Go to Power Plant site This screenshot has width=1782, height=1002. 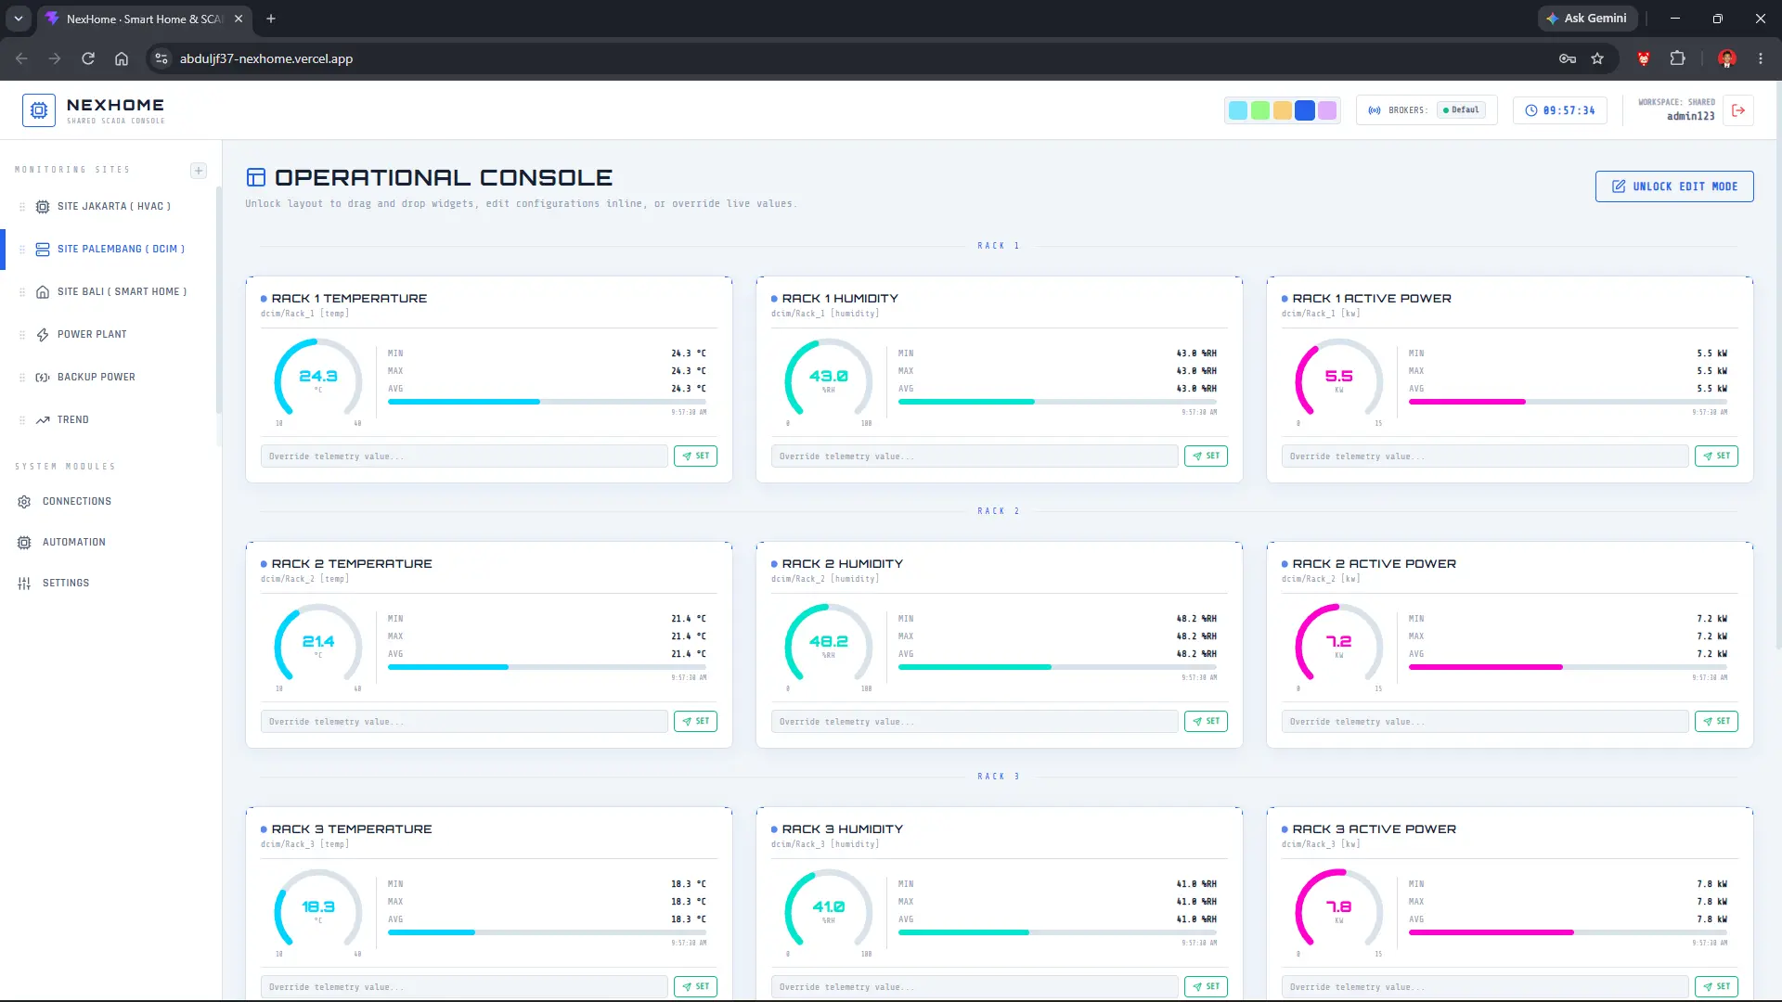[92, 335]
